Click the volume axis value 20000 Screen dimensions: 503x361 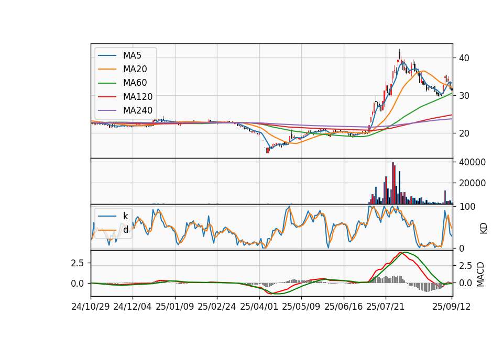472,183
